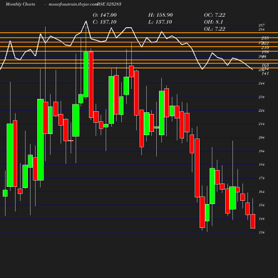
Task: Click the 184 price axis label
Action: click(261, 165)
